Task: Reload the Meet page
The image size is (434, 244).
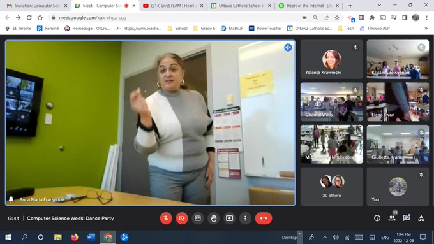Action: pos(29,18)
